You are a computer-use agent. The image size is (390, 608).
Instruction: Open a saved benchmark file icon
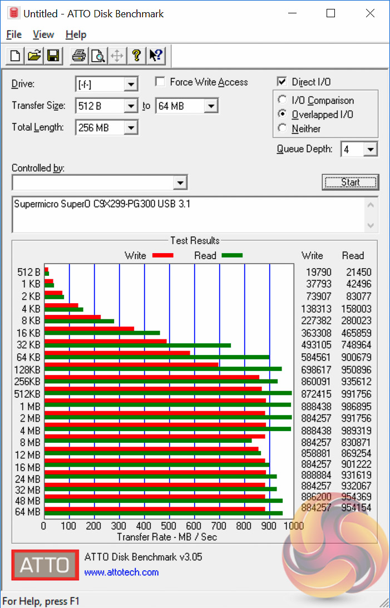pyautogui.click(x=34, y=56)
